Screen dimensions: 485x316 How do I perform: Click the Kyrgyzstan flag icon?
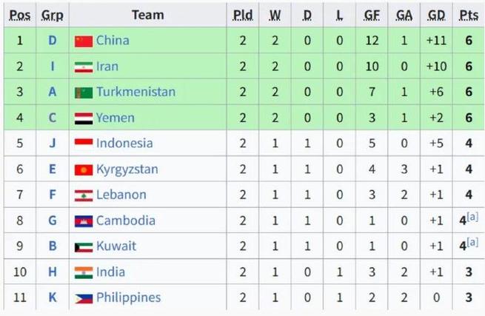[83, 169]
